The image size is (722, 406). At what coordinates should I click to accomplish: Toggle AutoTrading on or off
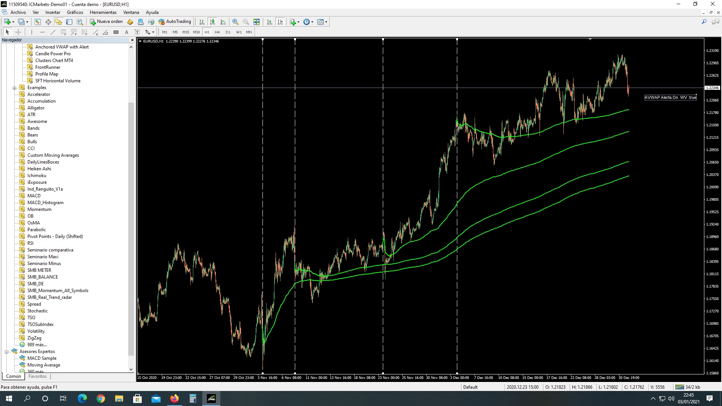coord(175,22)
